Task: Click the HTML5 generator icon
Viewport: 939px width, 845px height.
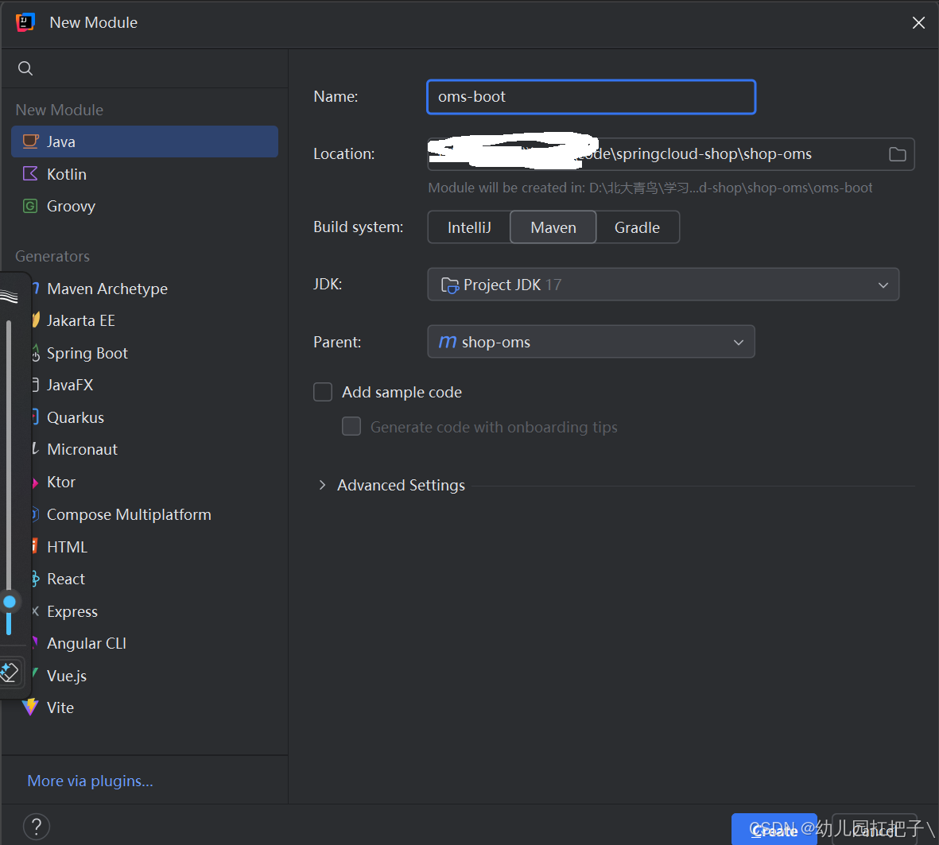Action: click(35, 546)
